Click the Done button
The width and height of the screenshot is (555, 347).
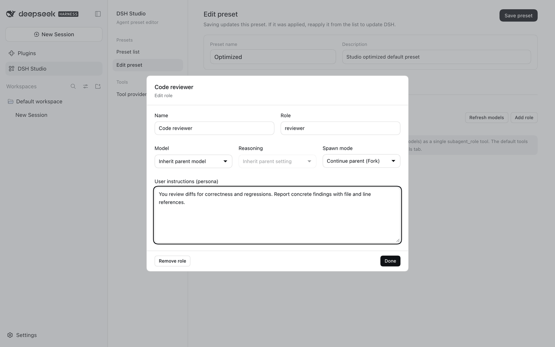390,261
